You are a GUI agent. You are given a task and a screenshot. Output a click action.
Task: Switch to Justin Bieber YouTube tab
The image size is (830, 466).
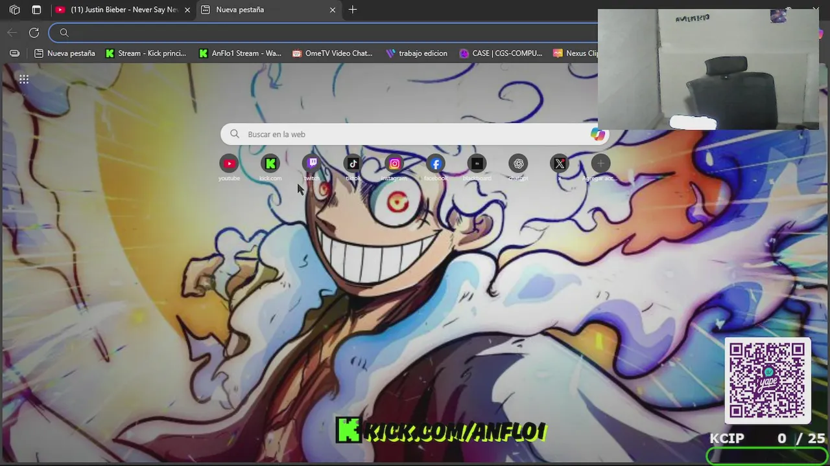pos(123,10)
